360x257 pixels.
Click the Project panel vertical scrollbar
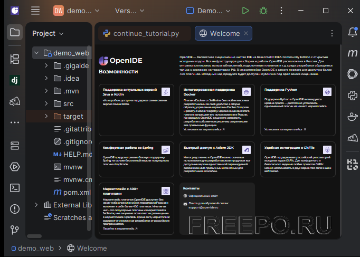click(89, 139)
